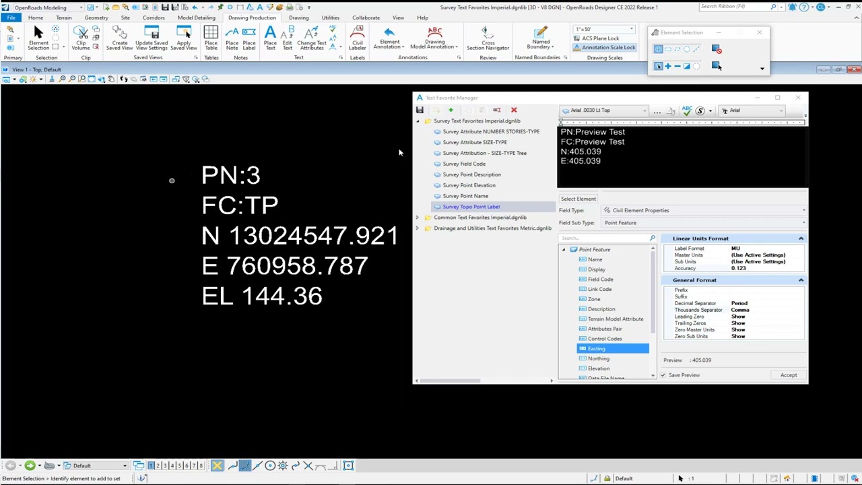This screenshot has width=862, height=485.
Task: Click Apply Saved View tool
Action: 184,38
